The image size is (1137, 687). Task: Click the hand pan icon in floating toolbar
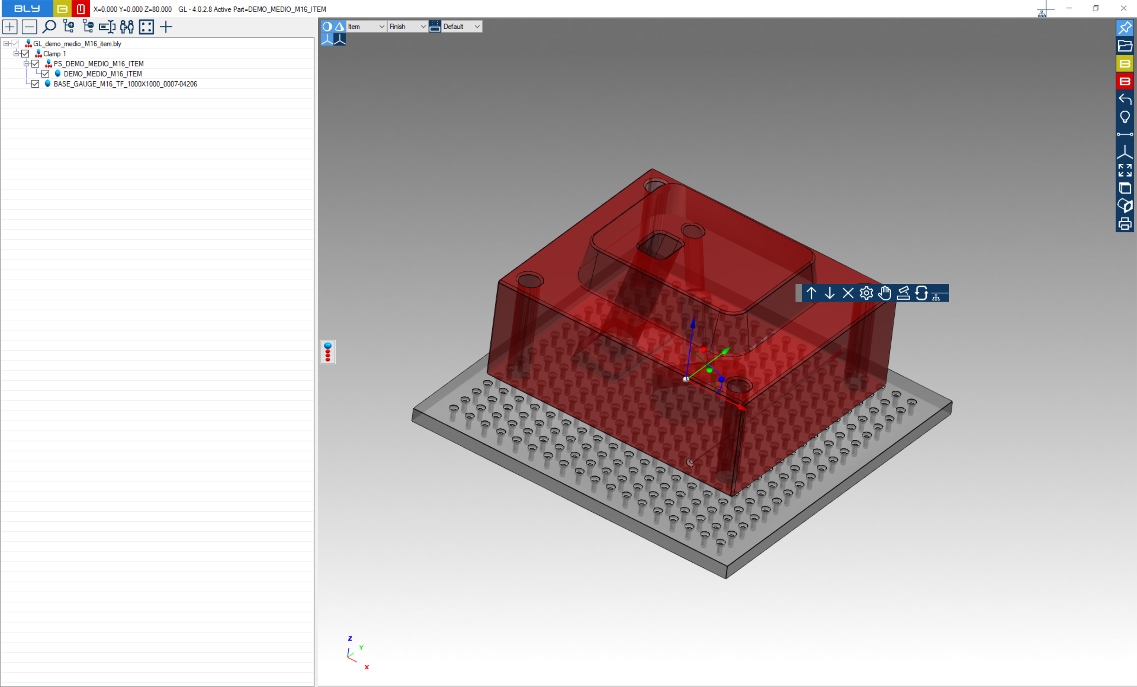click(885, 293)
